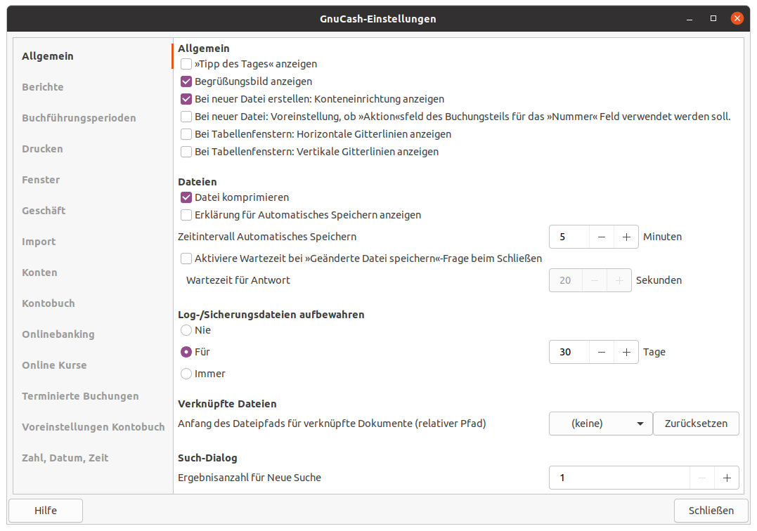Image resolution: width=757 pixels, height=531 pixels.
Task: Click the Hilfe button
Action: coord(46,511)
